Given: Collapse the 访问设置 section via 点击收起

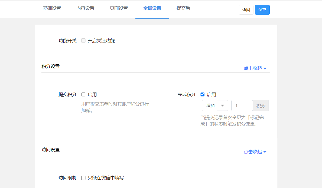Looking at the screenshot, I should (x=255, y=152).
